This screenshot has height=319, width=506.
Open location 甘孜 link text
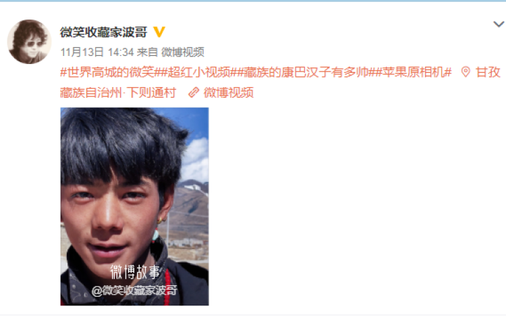click(488, 72)
